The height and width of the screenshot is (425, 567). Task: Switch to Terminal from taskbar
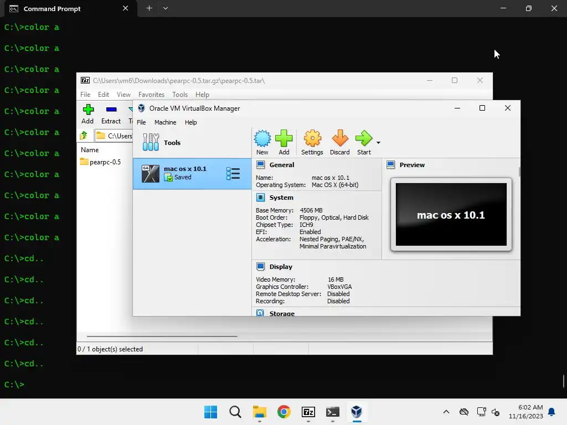click(332, 412)
